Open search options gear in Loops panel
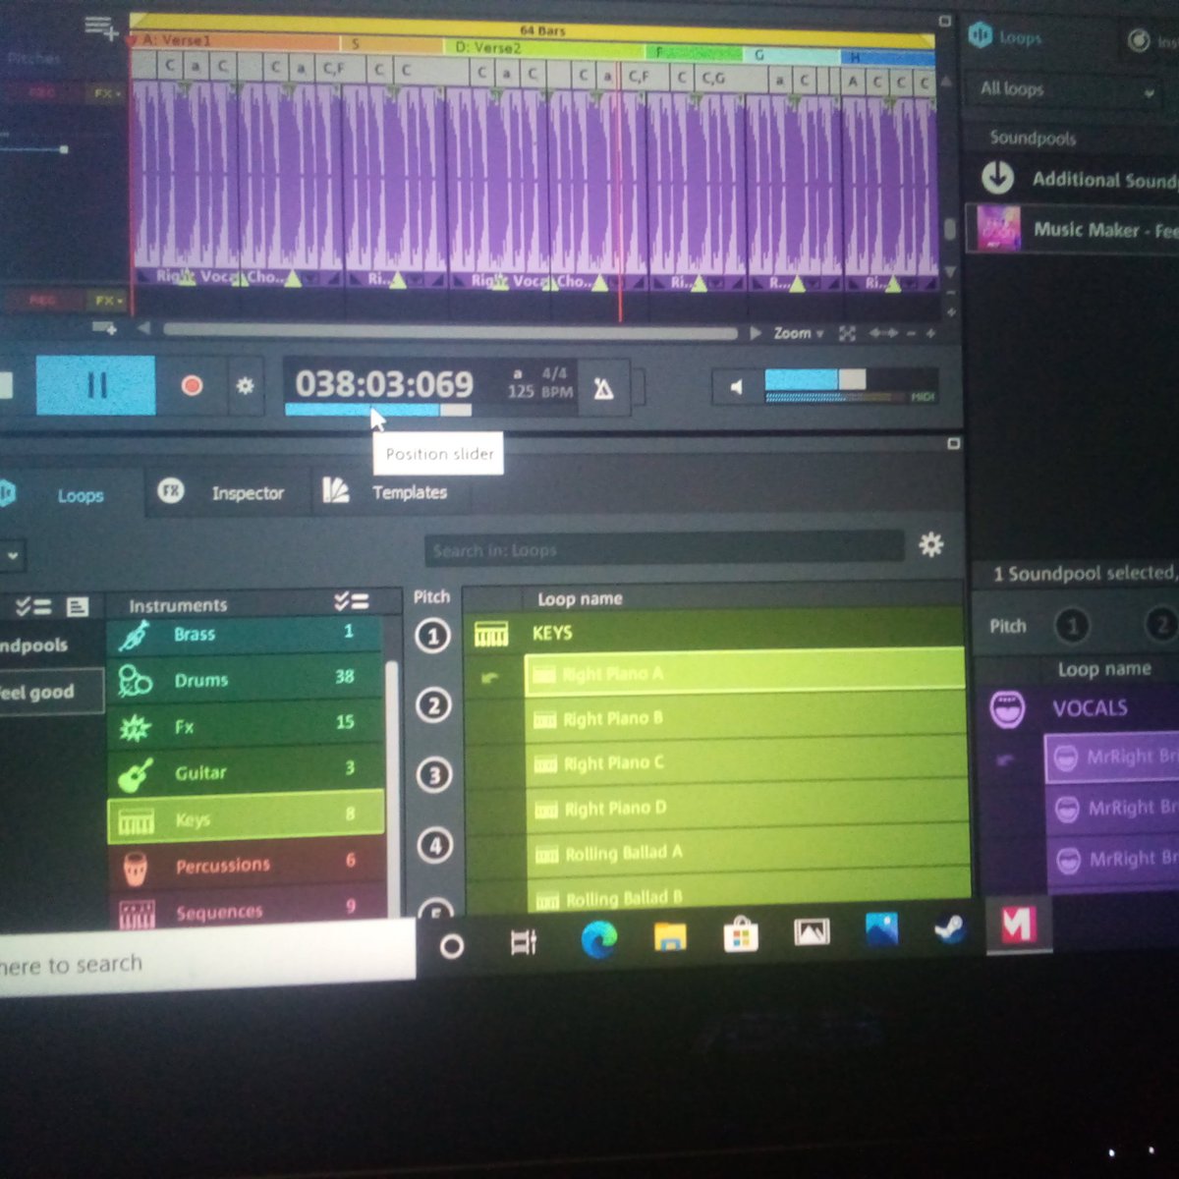 pyautogui.click(x=930, y=544)
